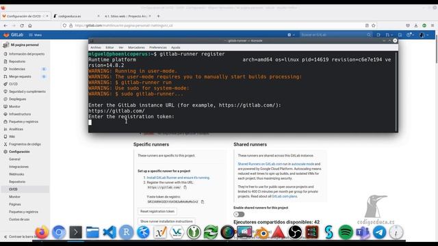Bookmark this page with the star icon
The height and width of the screenshot is (246, 438).
(x=374, y=25)
